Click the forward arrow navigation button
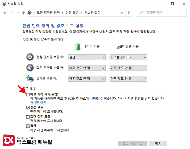Viewport: 190px width, 149px height. (12, 13)
